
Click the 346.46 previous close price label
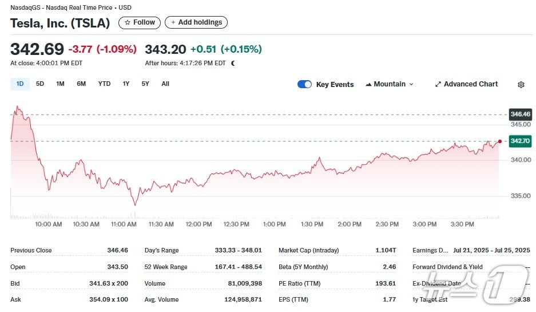[520, 114]
